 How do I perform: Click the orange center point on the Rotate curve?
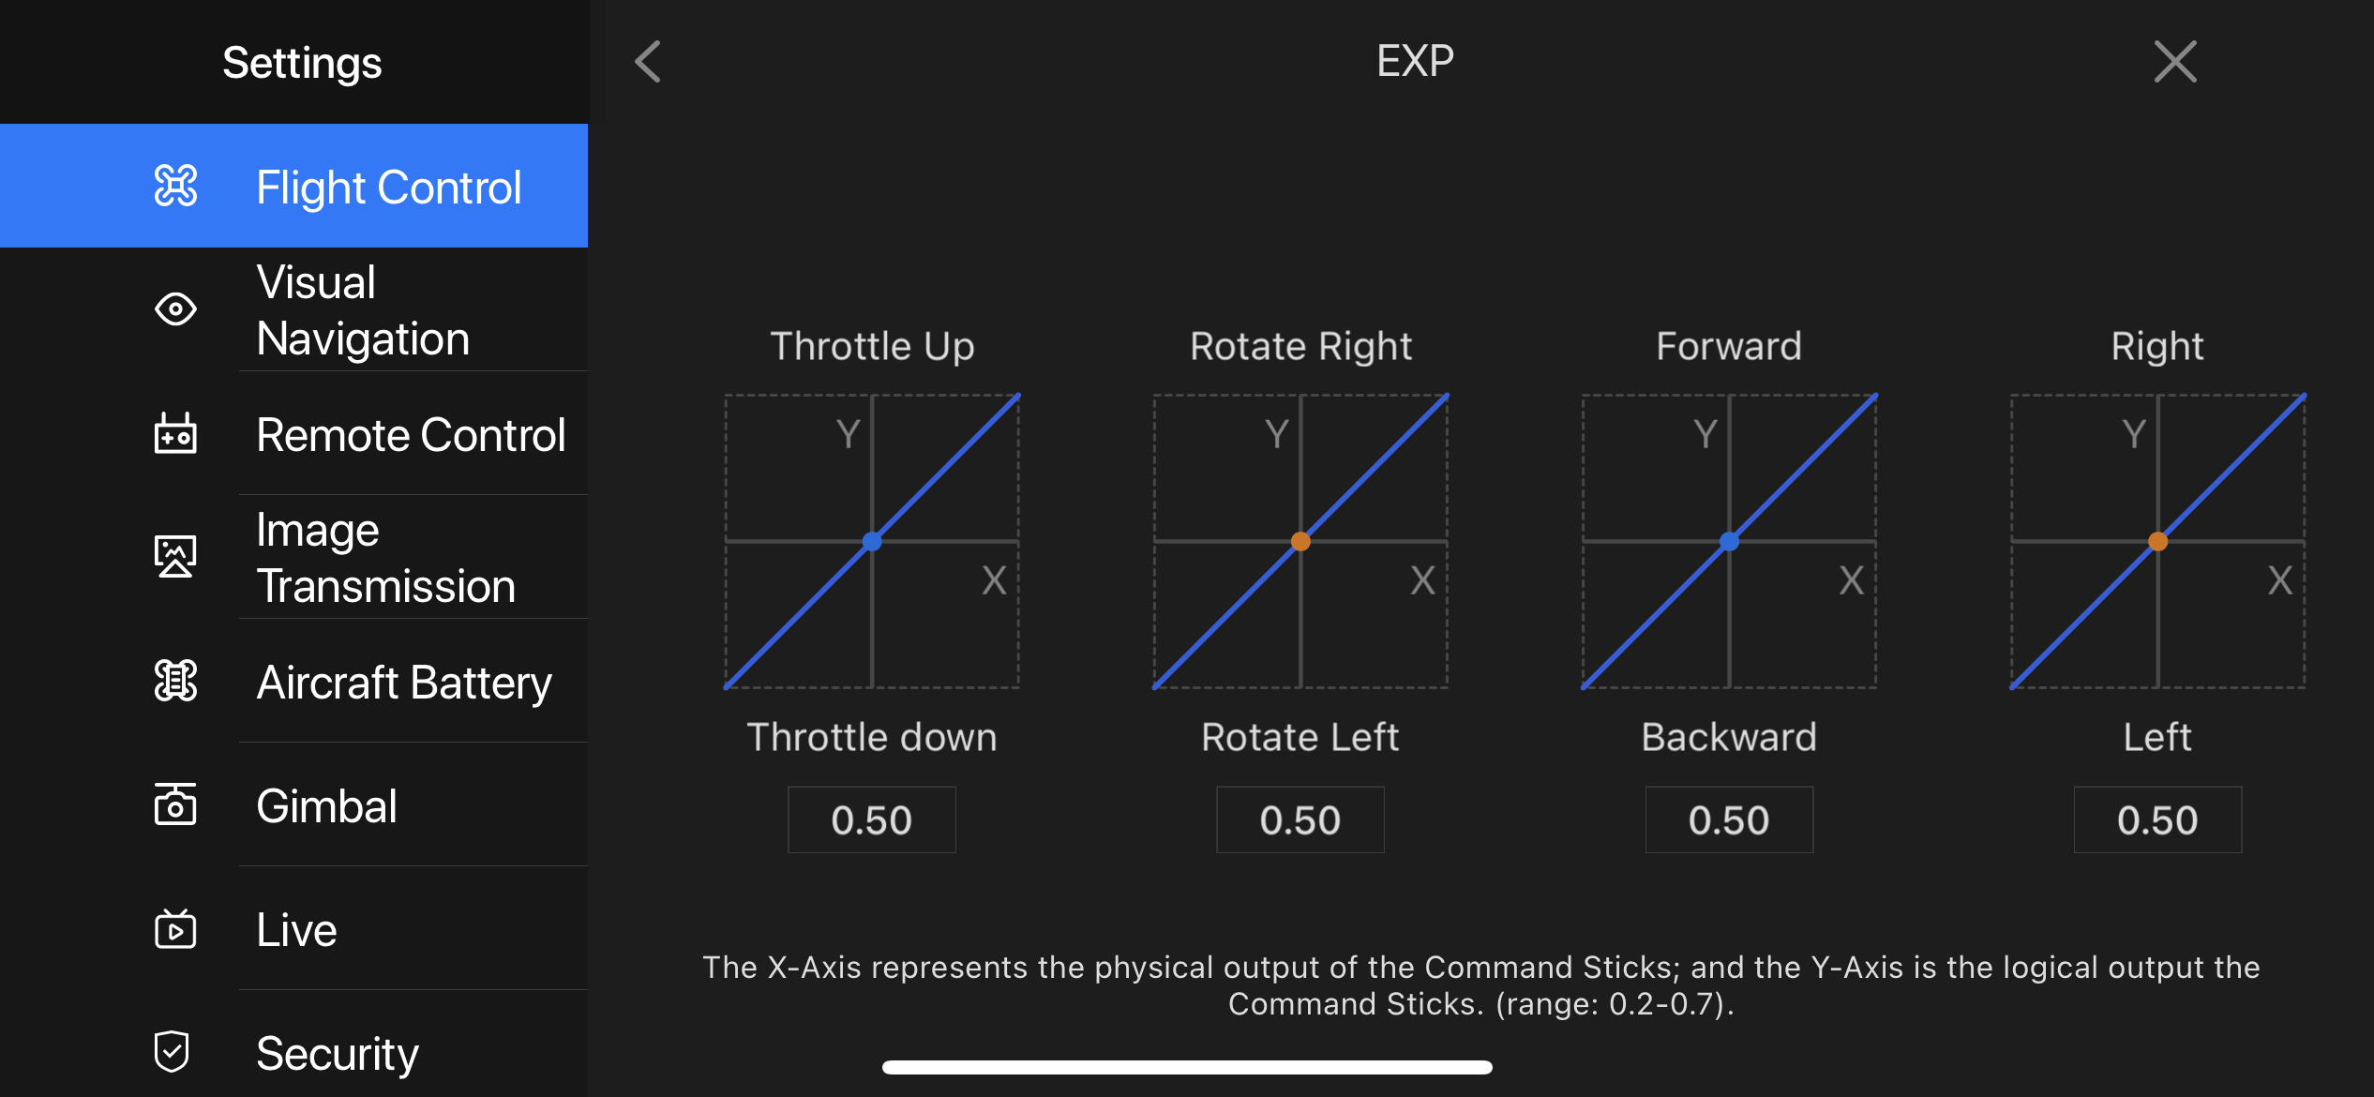tap(1300, 542)
